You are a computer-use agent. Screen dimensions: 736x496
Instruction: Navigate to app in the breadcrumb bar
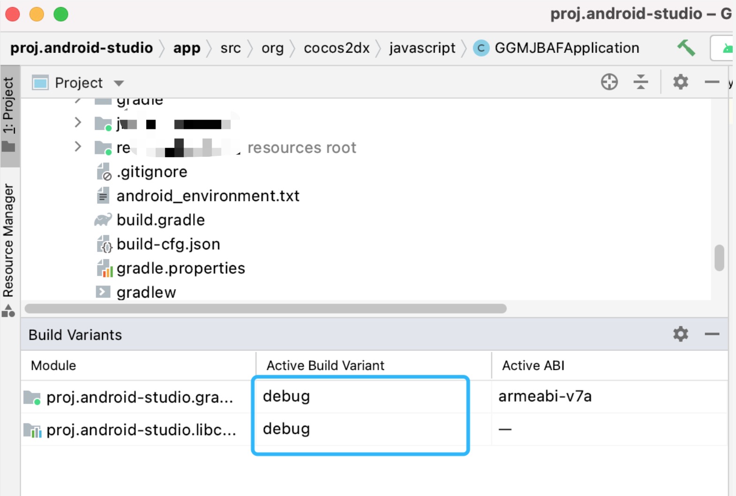coord(186,47)
